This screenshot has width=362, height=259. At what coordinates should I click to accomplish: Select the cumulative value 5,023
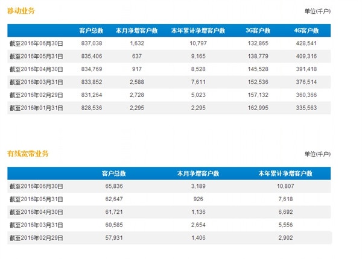(x=198, y=95)
